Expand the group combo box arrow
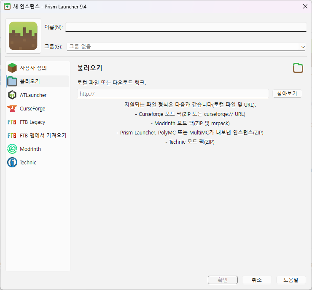Viewport: 312px width, 290px height. pyautogui.click(x=303, y=47)
